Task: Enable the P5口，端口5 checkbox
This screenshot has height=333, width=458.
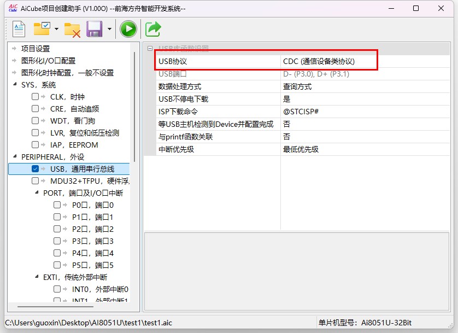Action: point(57,265)
